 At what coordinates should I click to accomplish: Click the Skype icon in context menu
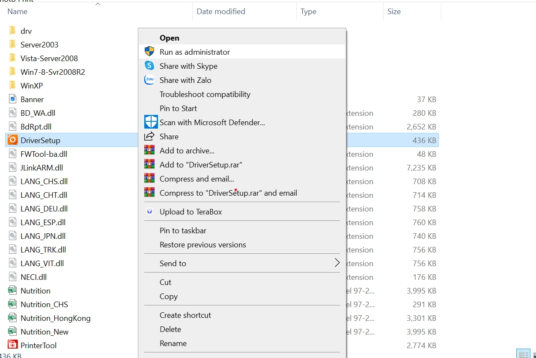click(149, 66)
